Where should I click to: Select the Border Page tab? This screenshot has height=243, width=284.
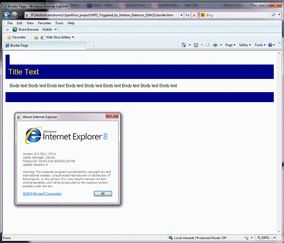[45, 46]
